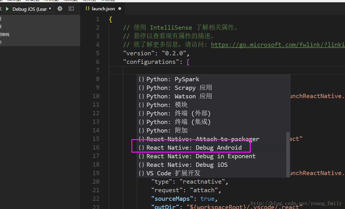Select Python: 终端 (外部) snippet

pos(178,113)
